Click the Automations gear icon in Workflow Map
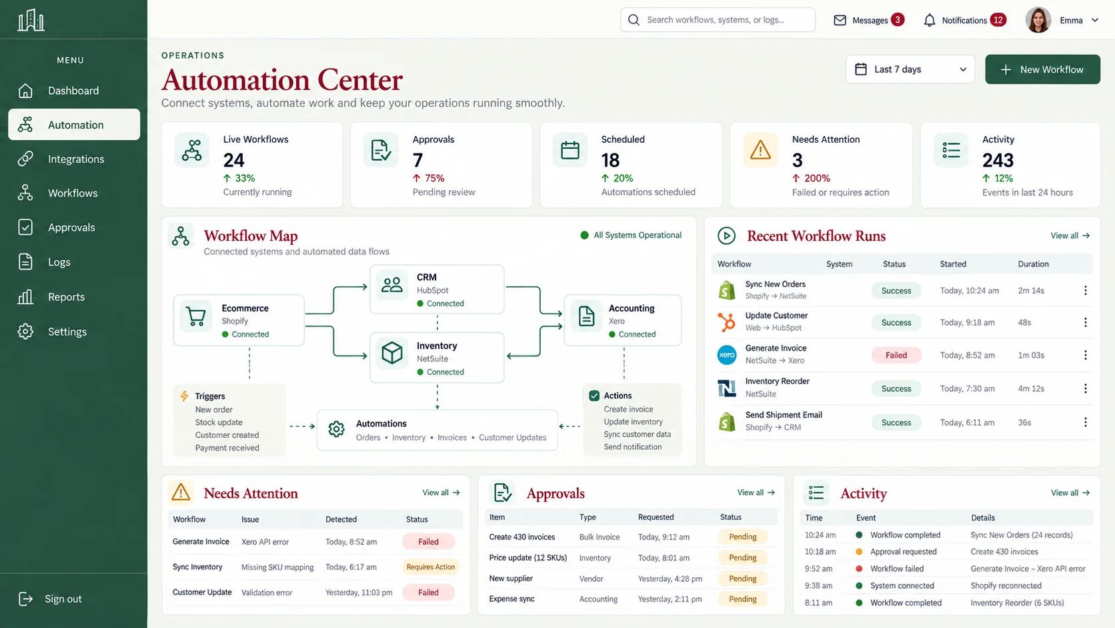Viewport: 1115px width, 628px height. pyautogui.click(x=337, y=429)
